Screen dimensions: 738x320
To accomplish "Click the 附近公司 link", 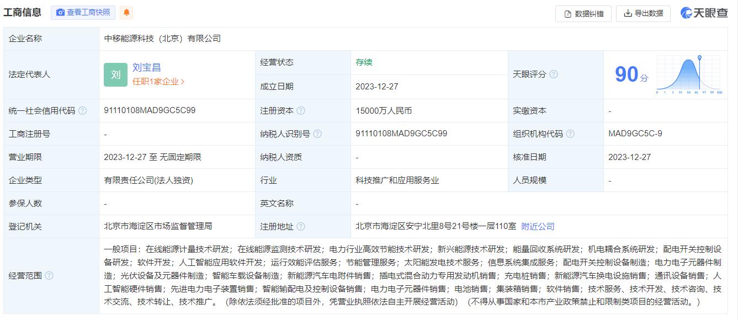I will tap(538, 226).
